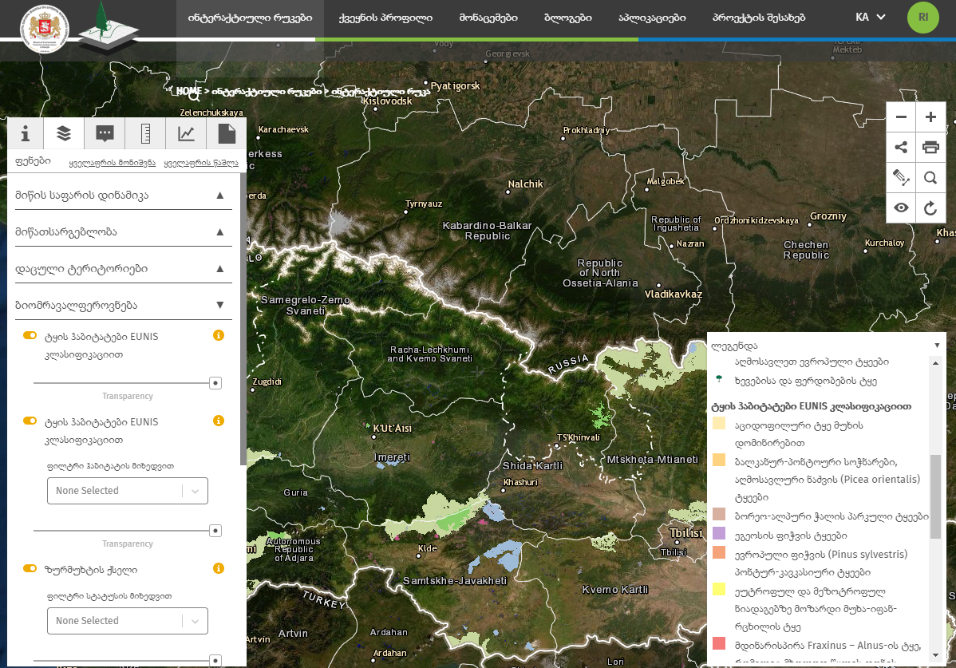Share the map using the share icon
956x668 pixels.
pyautogui.click(x=901, y=147)
